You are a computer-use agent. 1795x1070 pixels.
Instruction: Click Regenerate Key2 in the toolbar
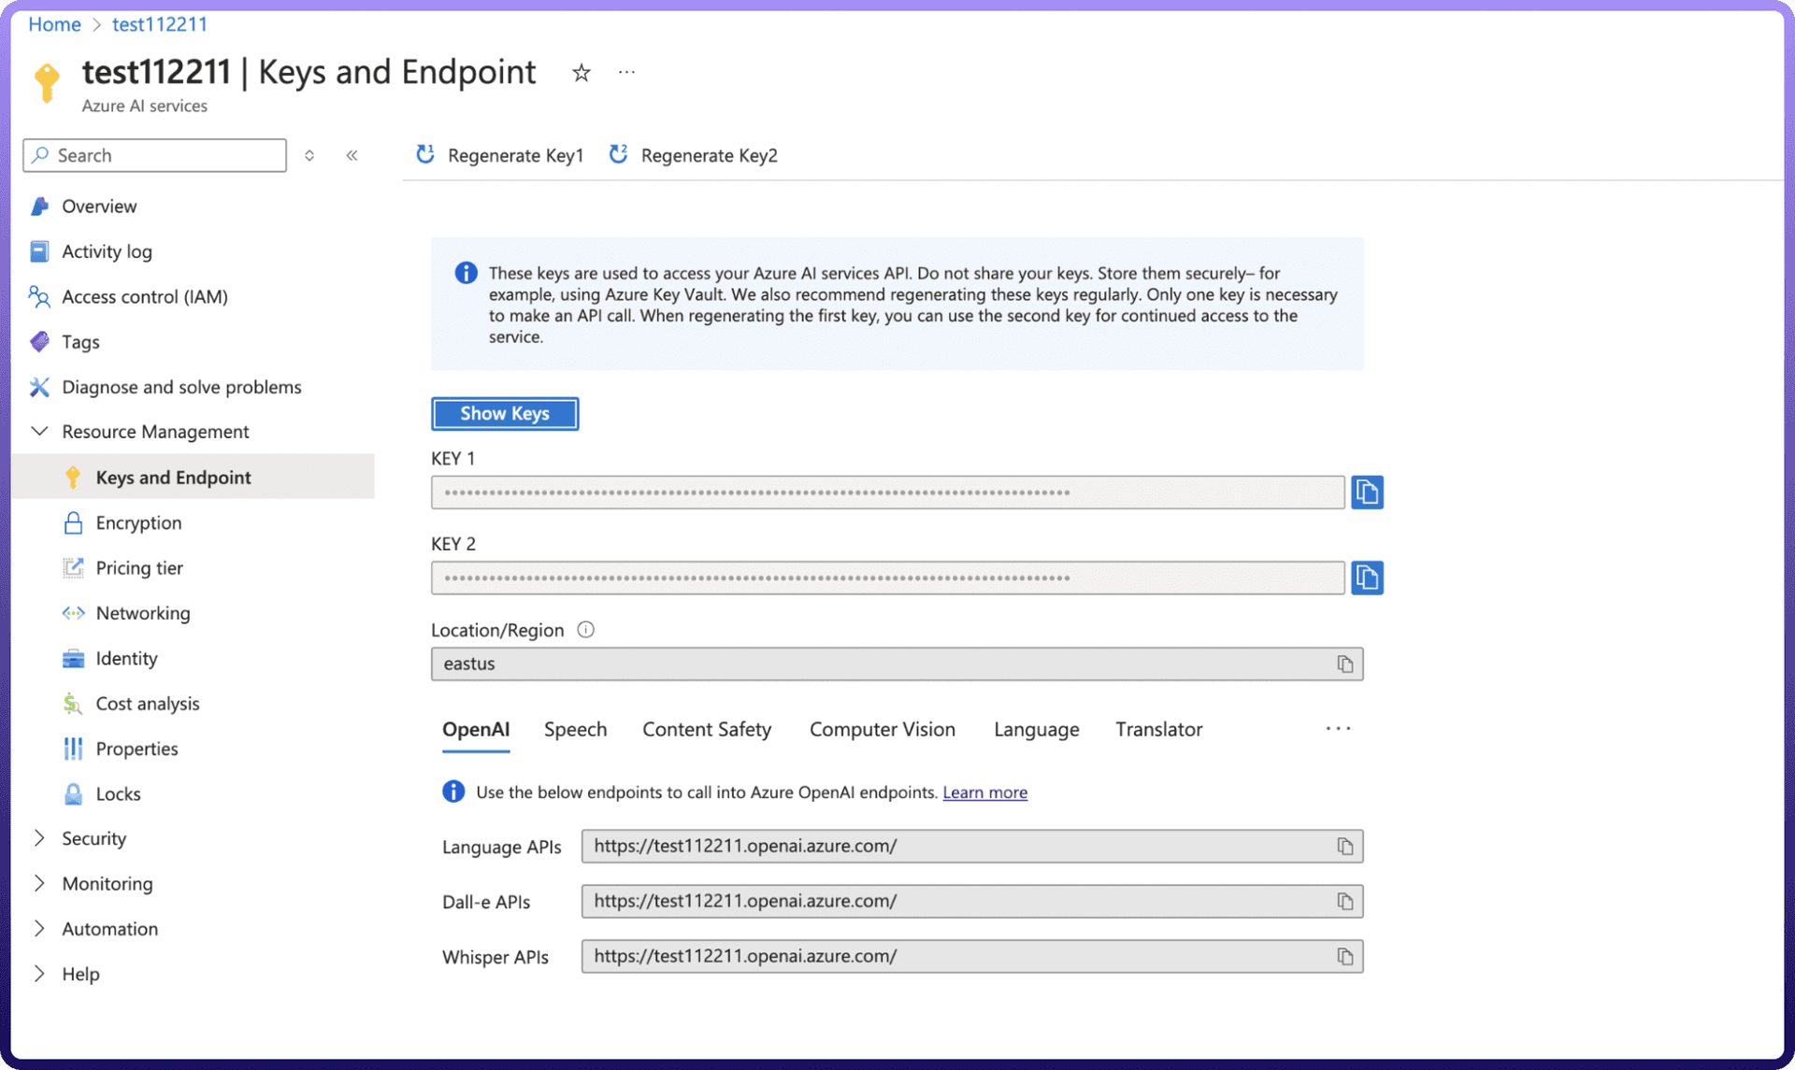point(694,155)
